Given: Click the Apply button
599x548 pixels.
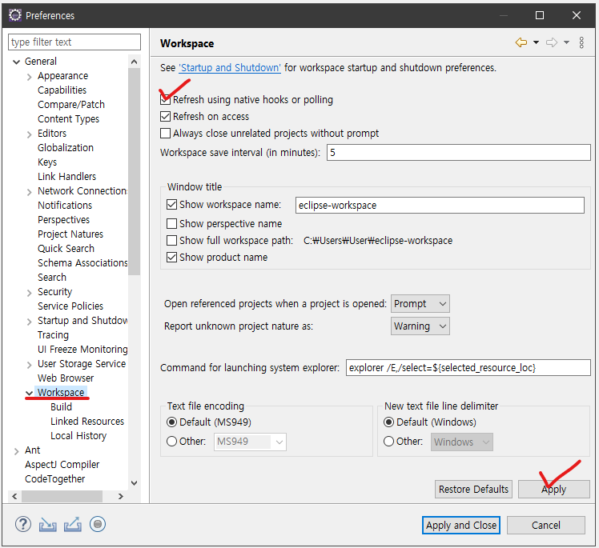Looking at the screenshot, I should click(x=554, y=490).
